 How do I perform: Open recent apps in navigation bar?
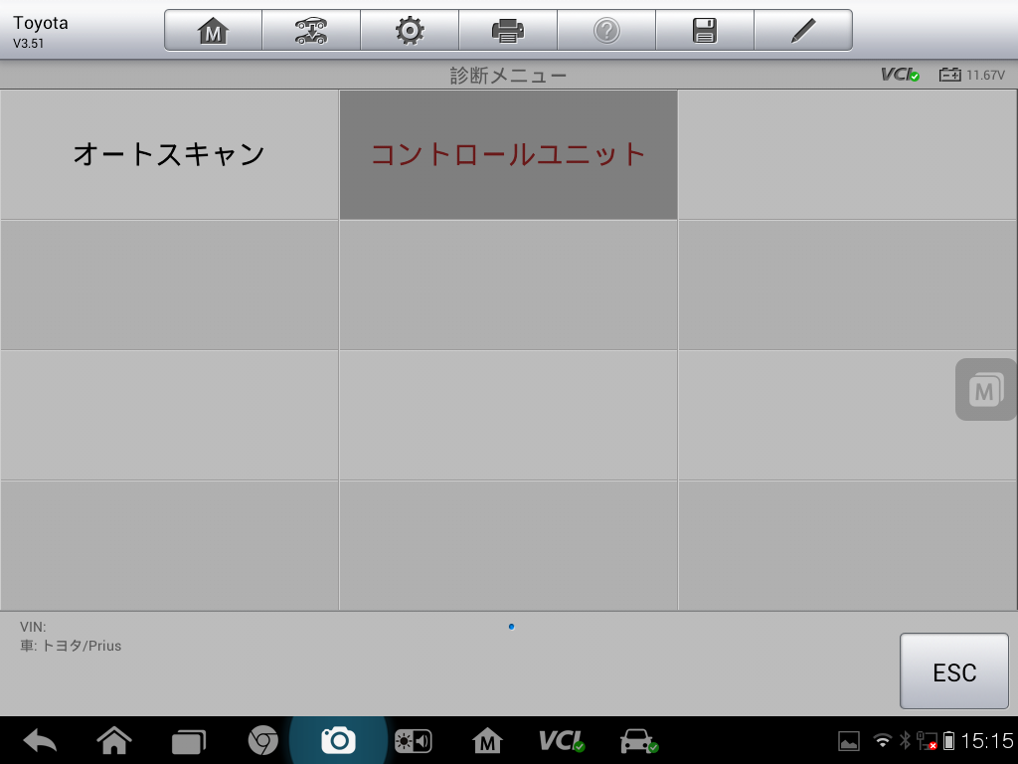pos(188,742)
